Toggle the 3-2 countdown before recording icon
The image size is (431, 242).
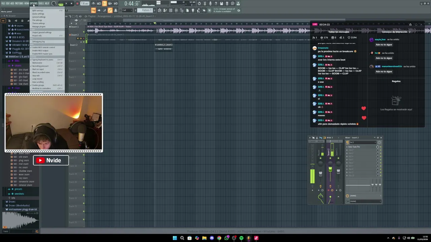(104, 3)
